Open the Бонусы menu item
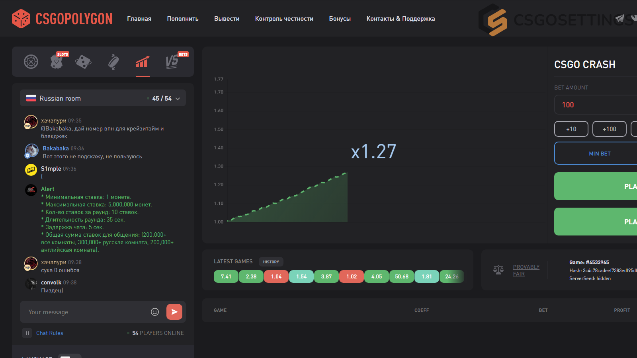637x358 pixels. (340, 19)
